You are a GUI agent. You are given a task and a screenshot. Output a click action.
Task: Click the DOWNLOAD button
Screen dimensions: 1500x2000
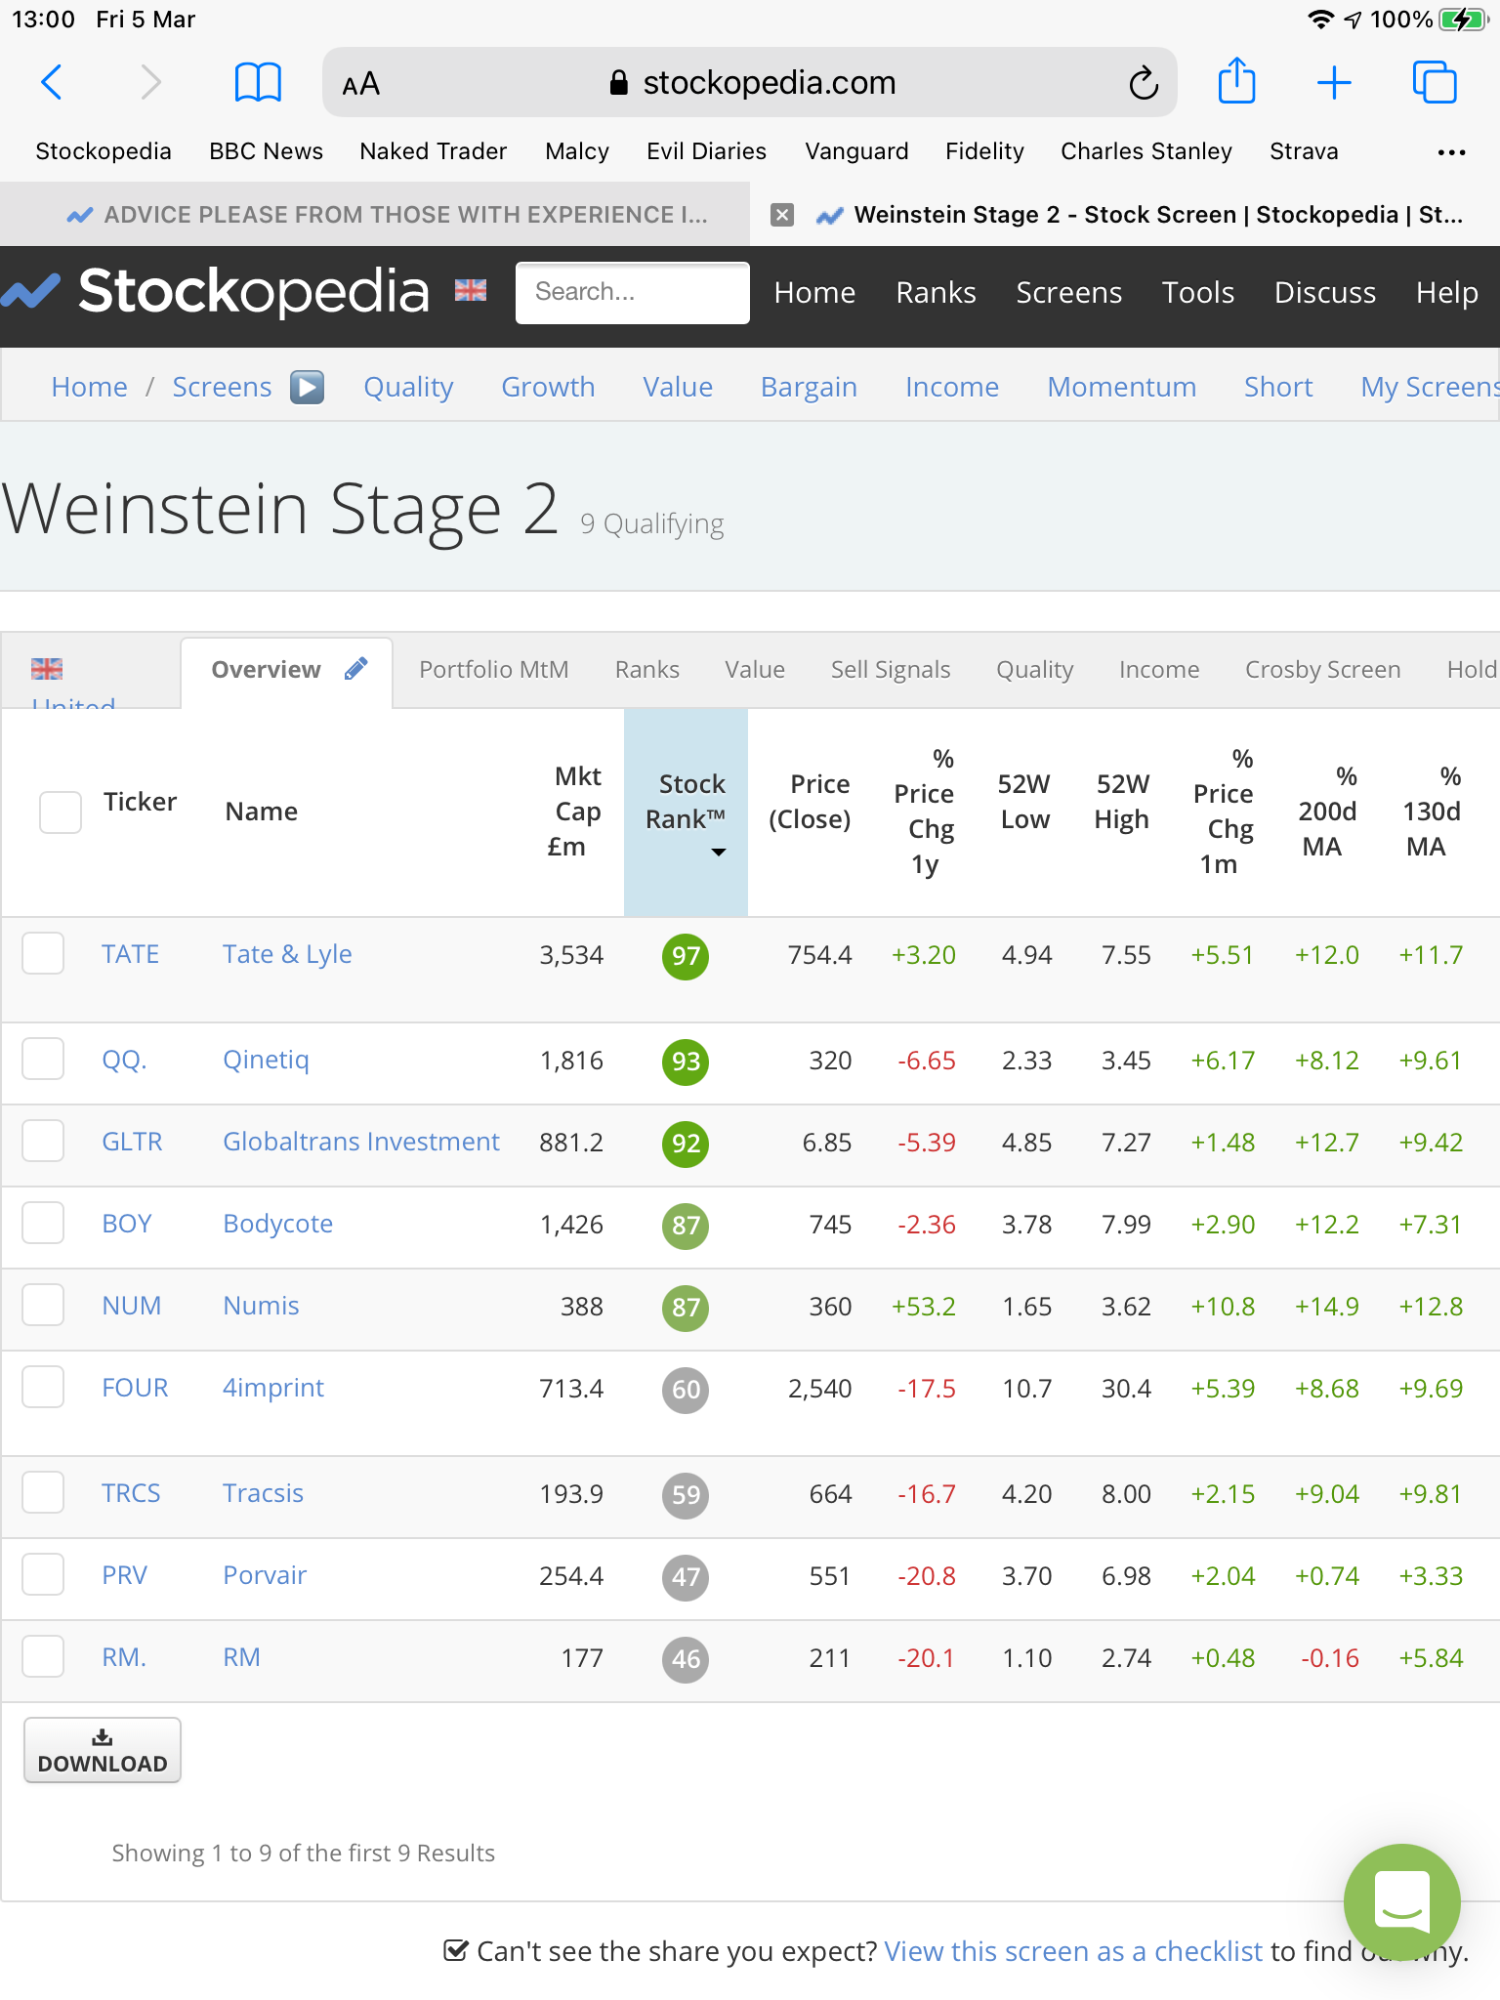pos(103,1750)
